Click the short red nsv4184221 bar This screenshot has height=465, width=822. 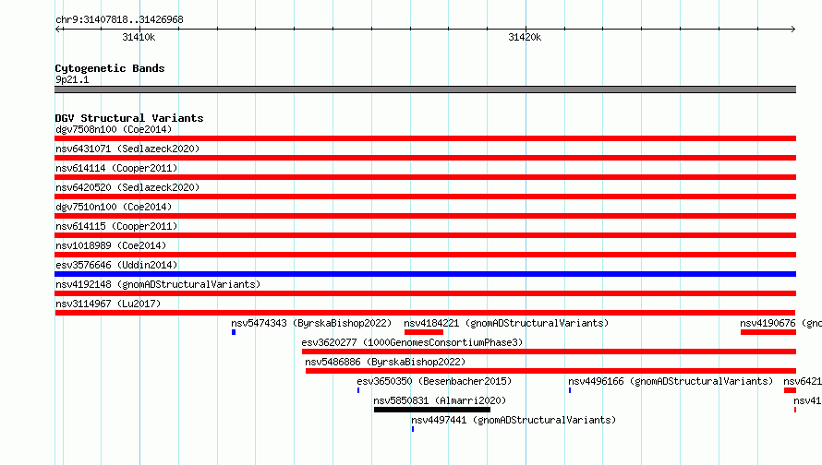tap(424, 332)
